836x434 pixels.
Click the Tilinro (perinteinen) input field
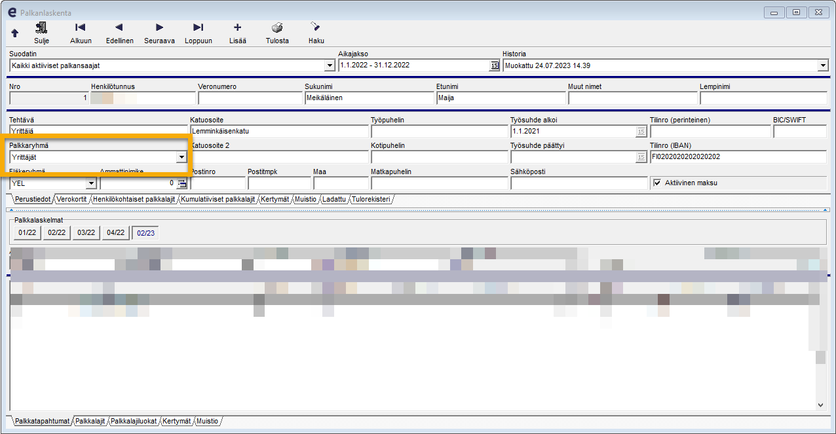pyautogui.click(x=710, y=131)
